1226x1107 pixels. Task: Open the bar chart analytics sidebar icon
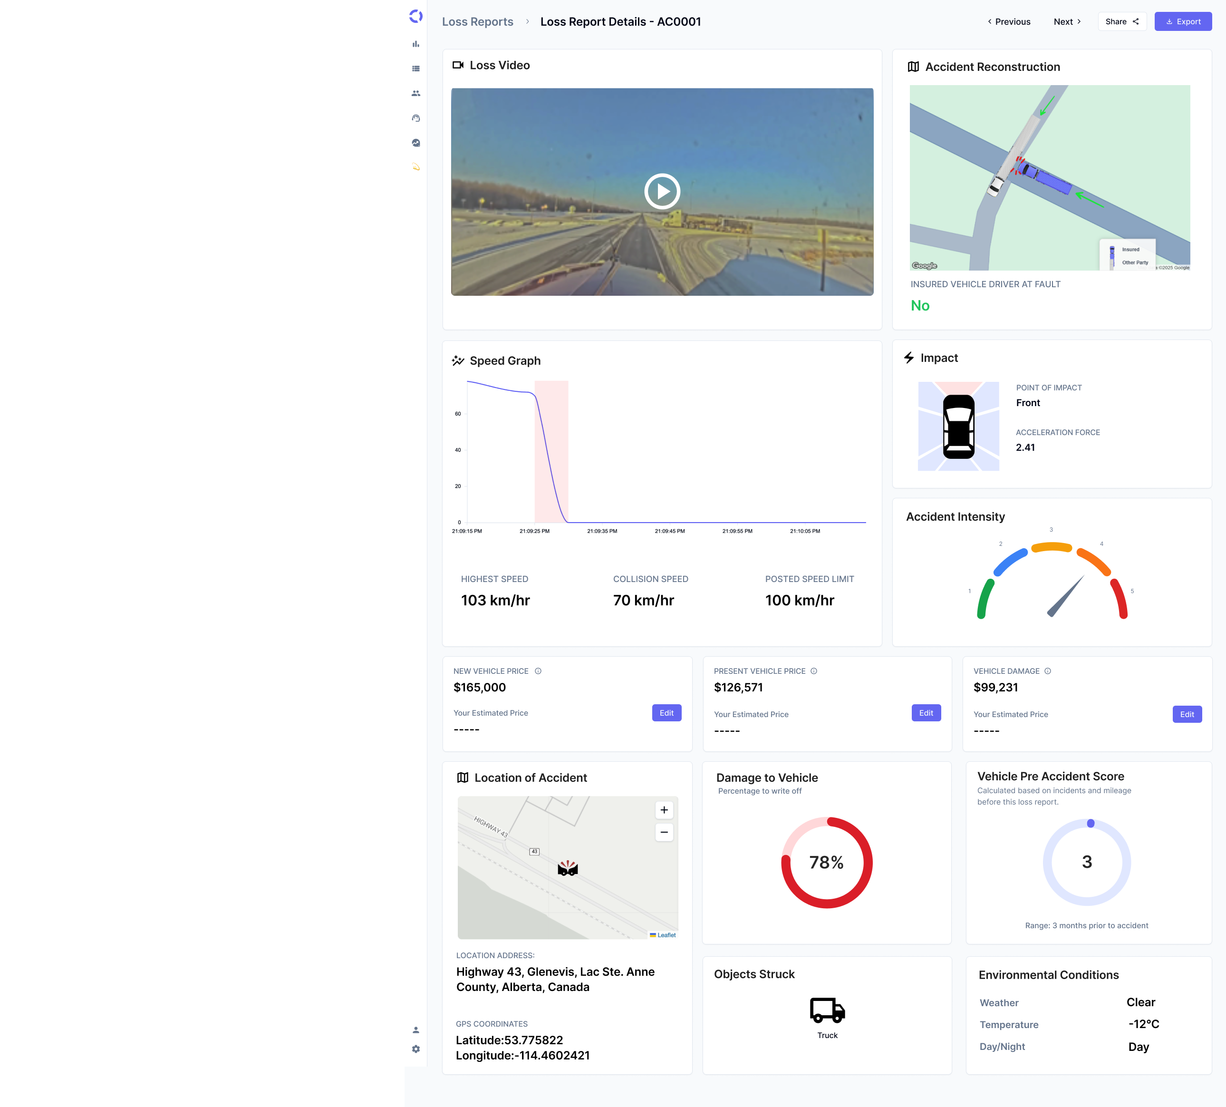416,44
